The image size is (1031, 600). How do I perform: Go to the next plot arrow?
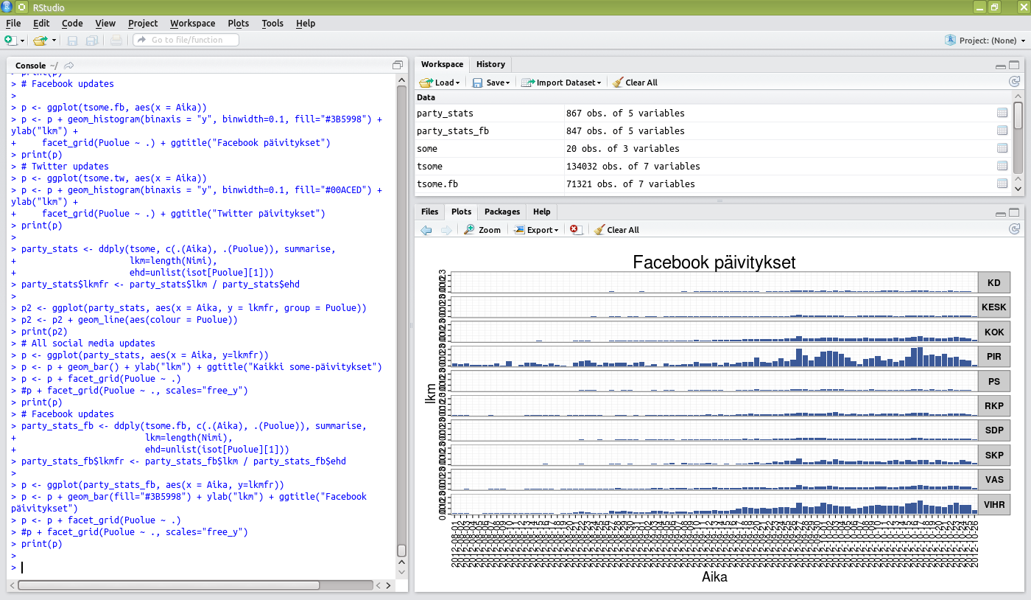coord(446,230)
